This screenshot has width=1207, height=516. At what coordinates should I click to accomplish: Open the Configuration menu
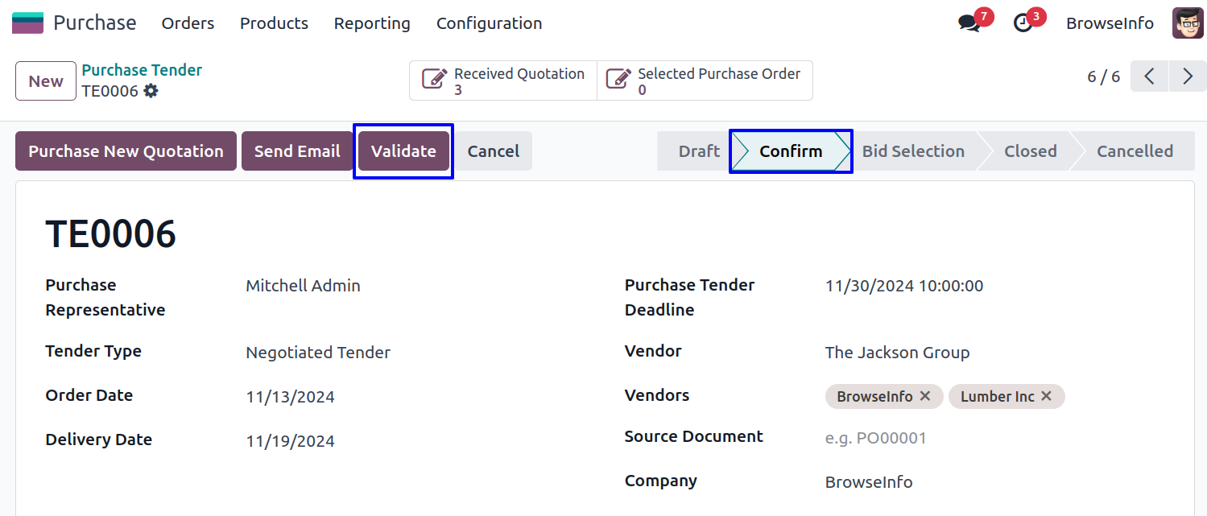click(489, 23)
